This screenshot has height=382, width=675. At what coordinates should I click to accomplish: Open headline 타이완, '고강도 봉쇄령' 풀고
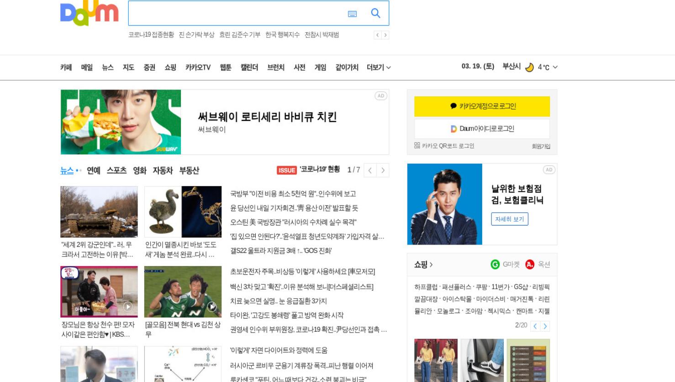click(x=287, y=315)
